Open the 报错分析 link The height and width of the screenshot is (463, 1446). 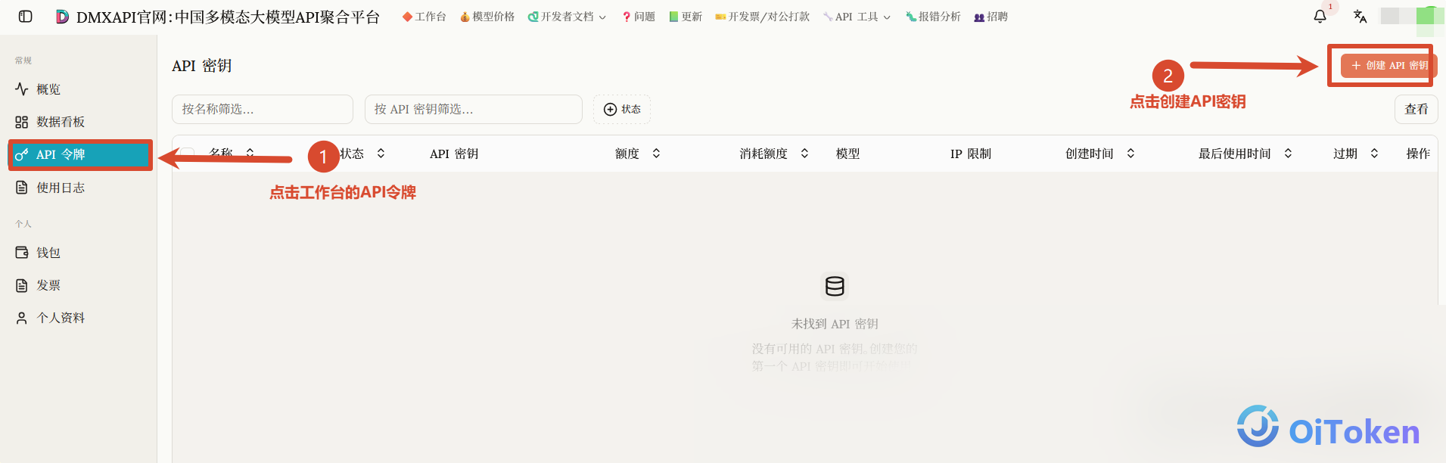[933, 17]
